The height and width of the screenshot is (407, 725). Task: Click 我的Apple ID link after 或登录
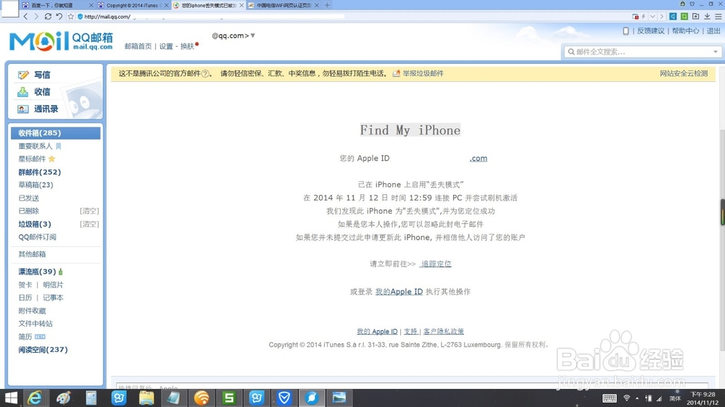[x=399, y=292]
